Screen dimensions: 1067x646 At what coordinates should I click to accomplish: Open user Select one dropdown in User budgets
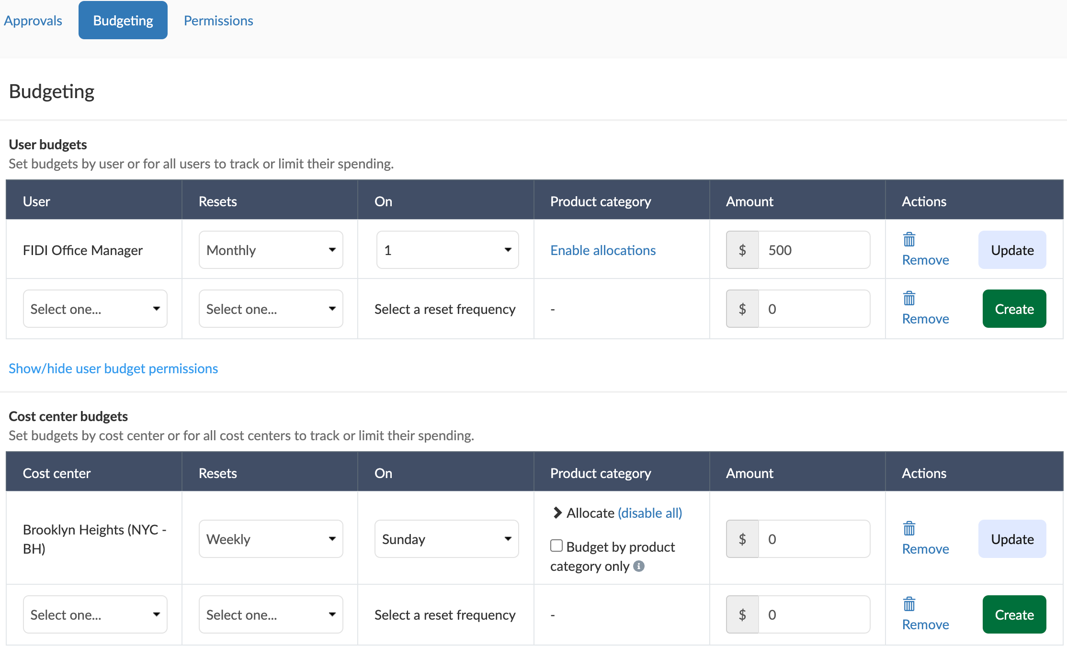pos(95,309)
